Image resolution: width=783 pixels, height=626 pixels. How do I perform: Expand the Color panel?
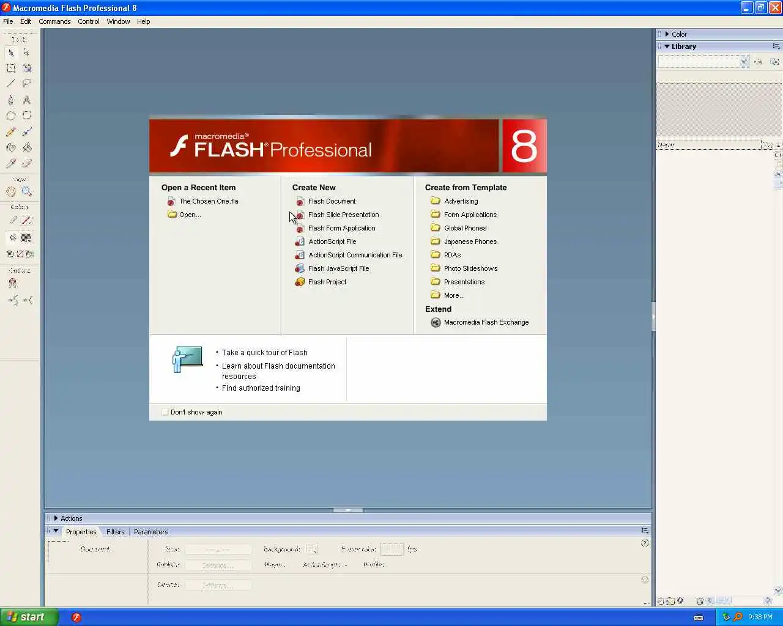coord(667,34)
